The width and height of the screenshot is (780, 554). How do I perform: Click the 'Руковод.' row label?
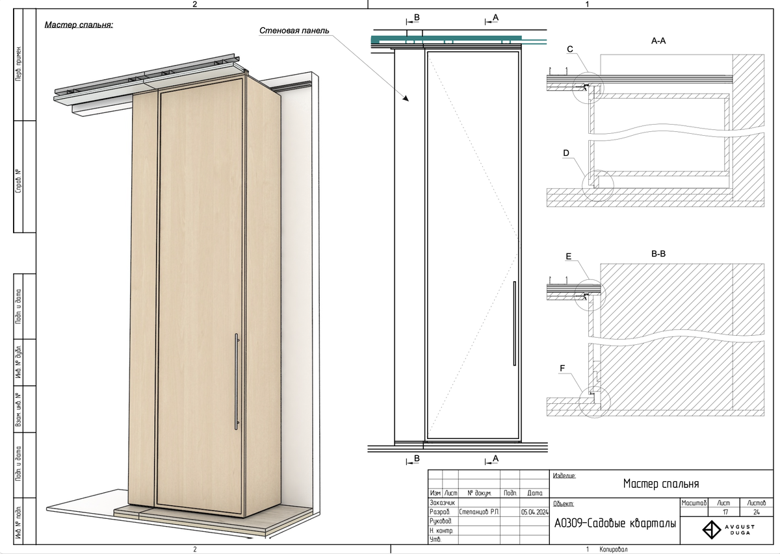click(x=440, y=521)
